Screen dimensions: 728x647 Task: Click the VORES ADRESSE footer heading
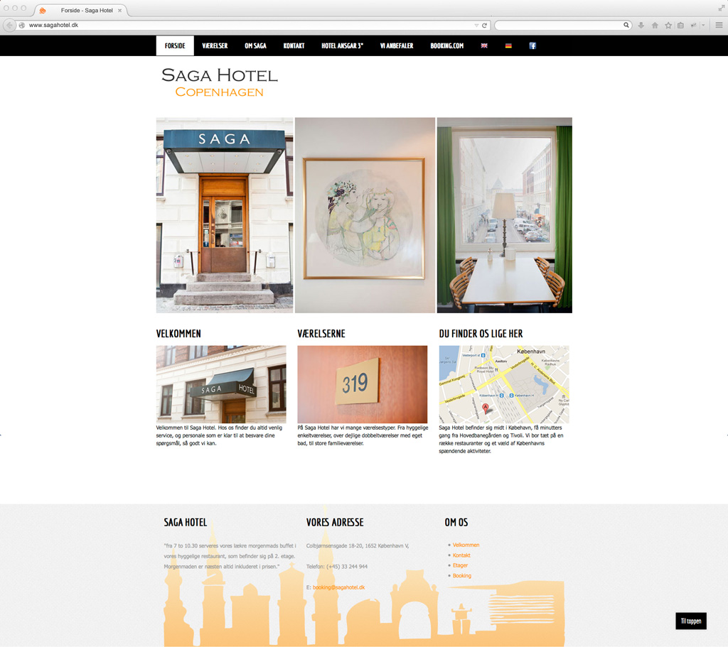[335, 522]
